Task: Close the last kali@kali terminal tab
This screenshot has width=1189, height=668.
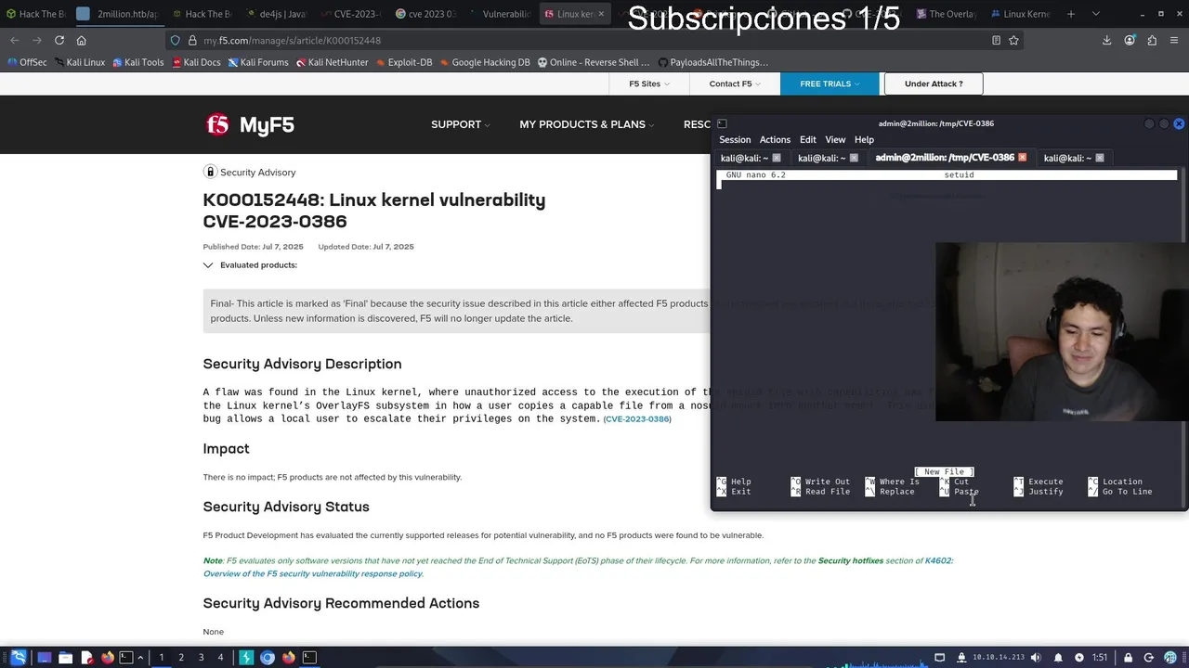Action: pos(1100,158)
